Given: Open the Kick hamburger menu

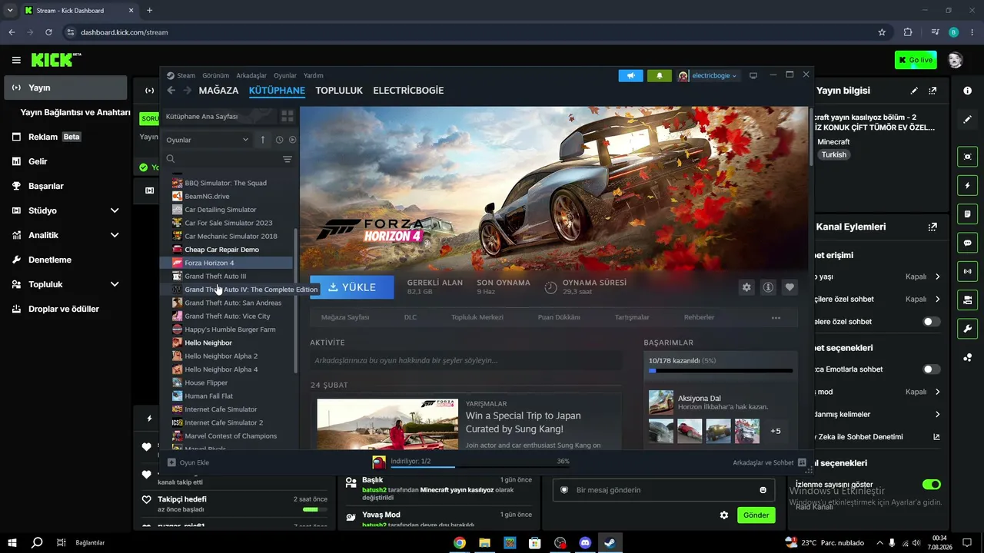Looking at the screenshot, I should (x=16, y=60).
